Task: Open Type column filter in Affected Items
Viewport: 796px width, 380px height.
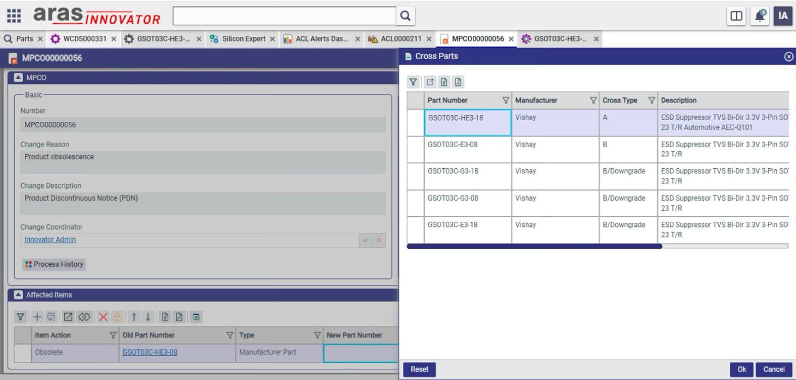Action: point(317,335)
